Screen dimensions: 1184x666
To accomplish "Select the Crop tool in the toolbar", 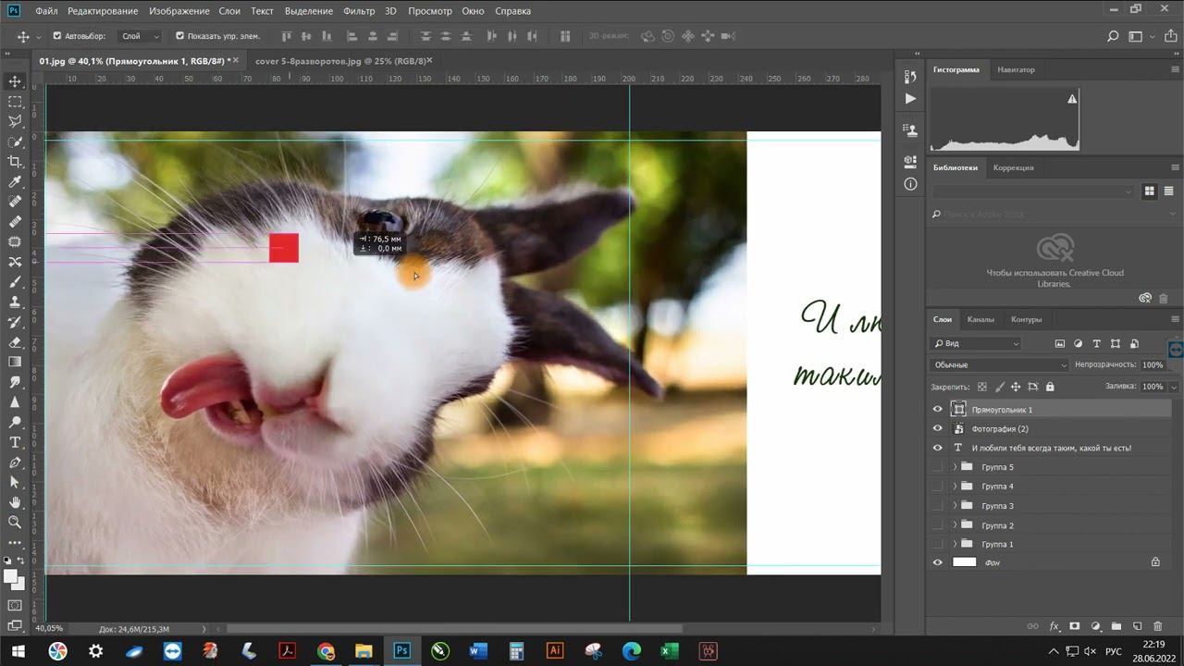I will (15, 162).
